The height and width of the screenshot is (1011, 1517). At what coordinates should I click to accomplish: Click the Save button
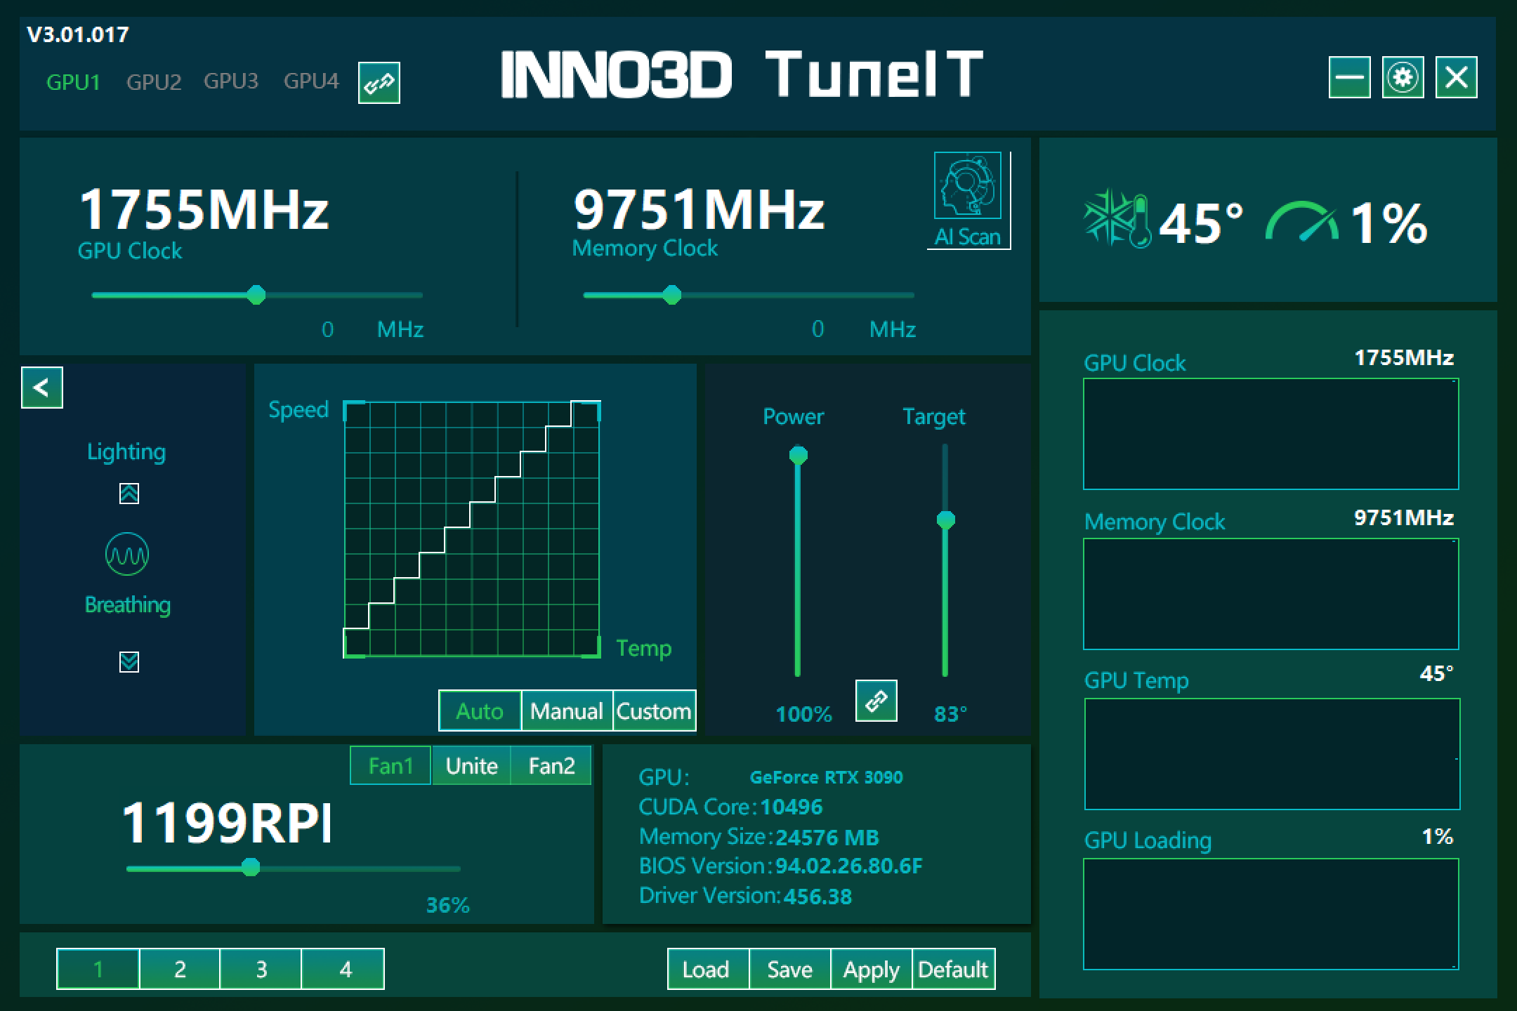789,970
